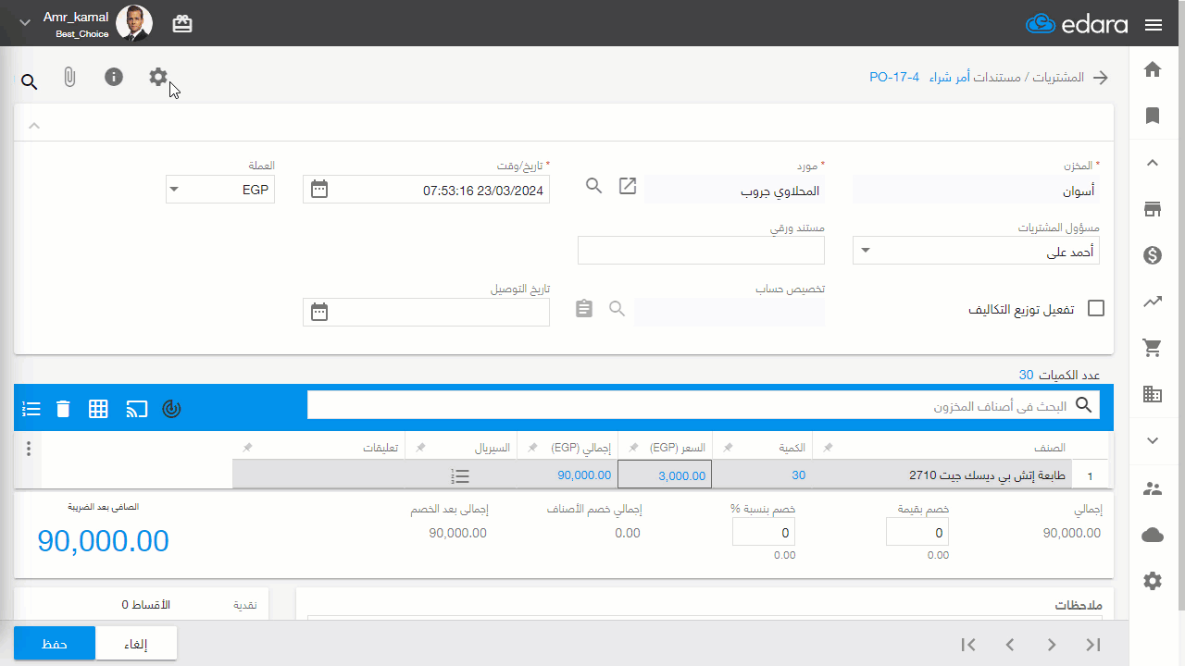The image size is (1185, 666).
Task: Click the stock items search box
Action: (x=704, y=405)
